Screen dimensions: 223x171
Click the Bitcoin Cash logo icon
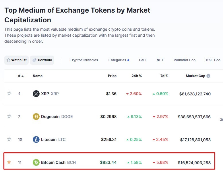(36, 162)
